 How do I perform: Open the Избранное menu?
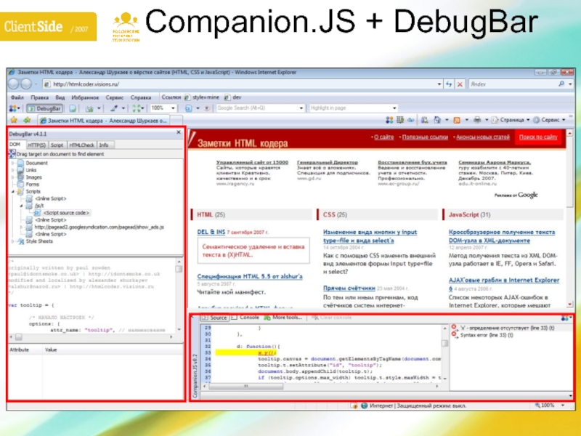[85, 97]
